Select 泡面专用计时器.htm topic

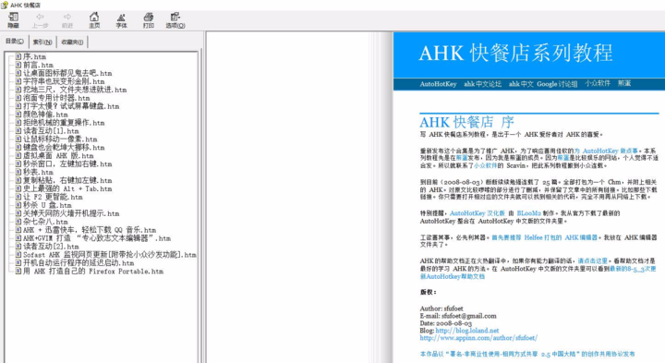(x=56, y=98)
